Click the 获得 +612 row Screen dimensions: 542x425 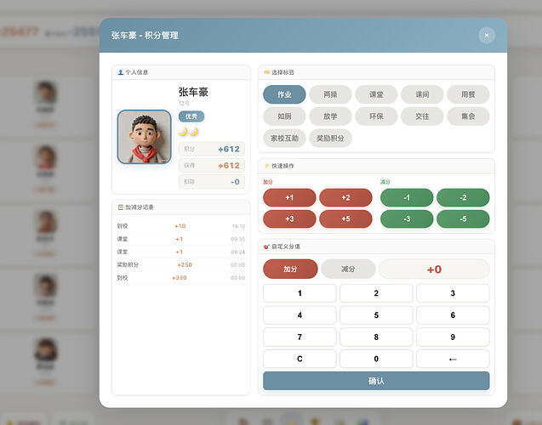point(212,166)
